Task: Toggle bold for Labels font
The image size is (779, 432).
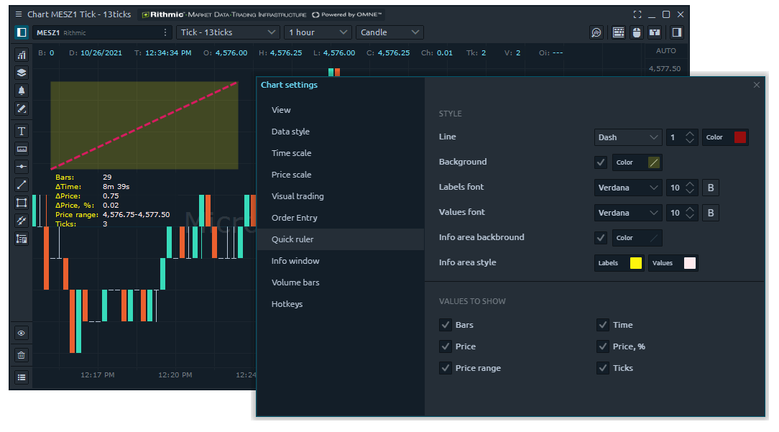Action: [711, 188]
